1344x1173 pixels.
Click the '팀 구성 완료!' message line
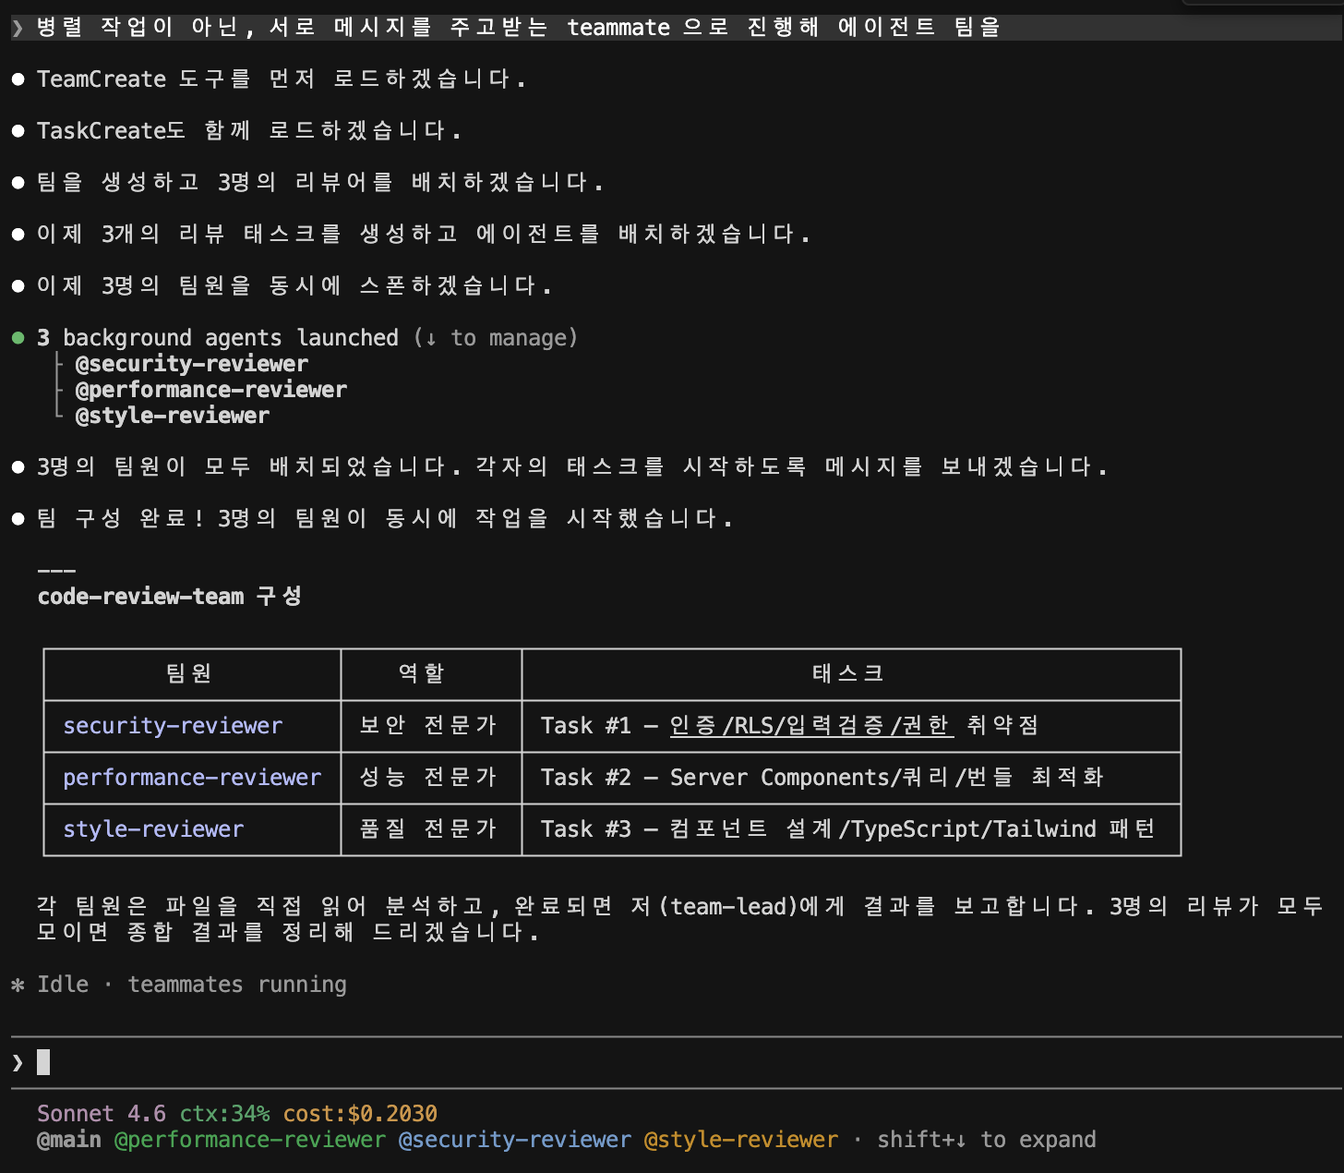click(385, 519)
